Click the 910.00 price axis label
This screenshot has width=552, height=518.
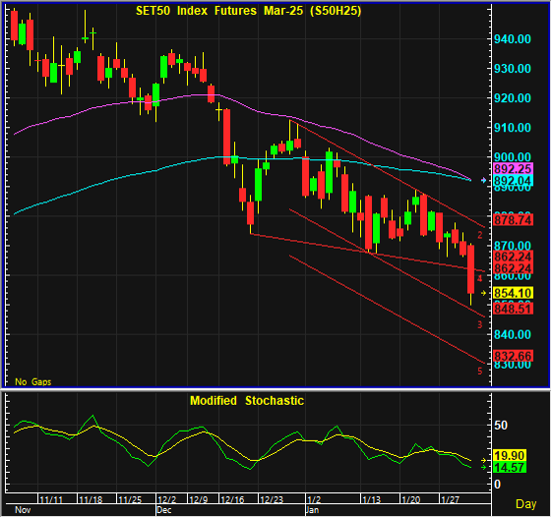pyautogui.click(x=513, y=128)
